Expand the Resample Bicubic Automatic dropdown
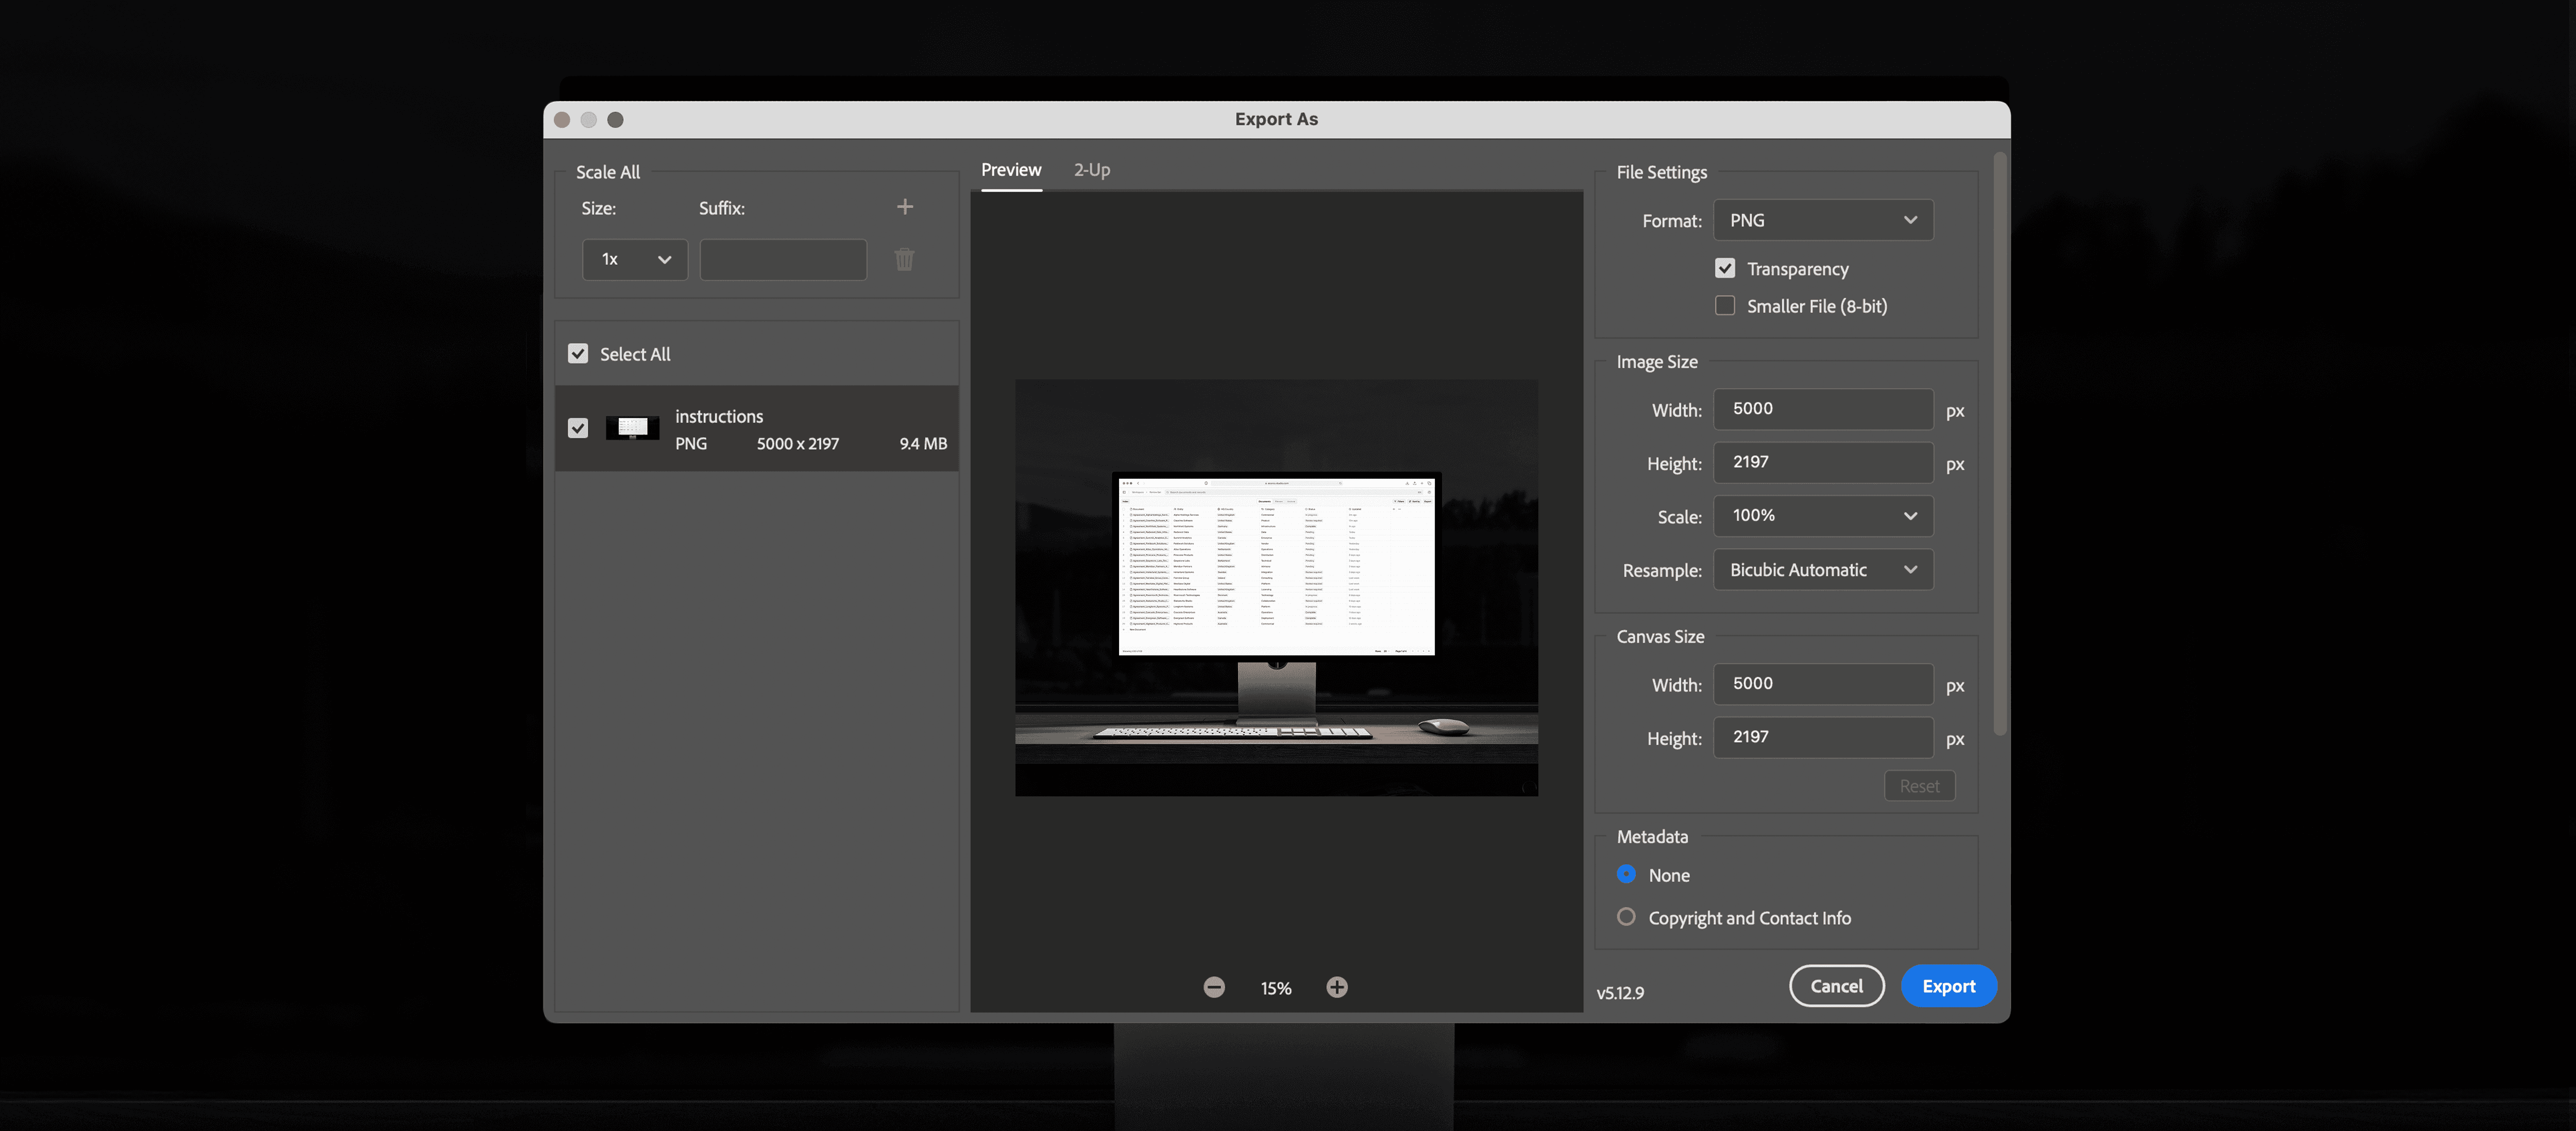The height and width of the screenshot is (1131, 2576). (x=1822, y=569)
